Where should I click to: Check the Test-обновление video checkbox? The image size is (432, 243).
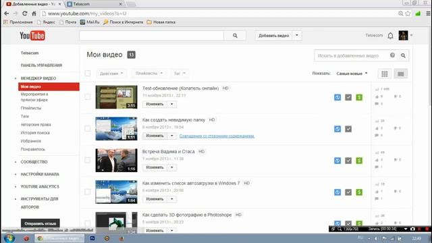(88, 97)
